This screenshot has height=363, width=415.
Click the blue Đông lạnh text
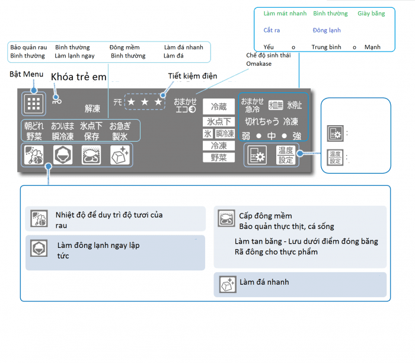tap(327, 30)
